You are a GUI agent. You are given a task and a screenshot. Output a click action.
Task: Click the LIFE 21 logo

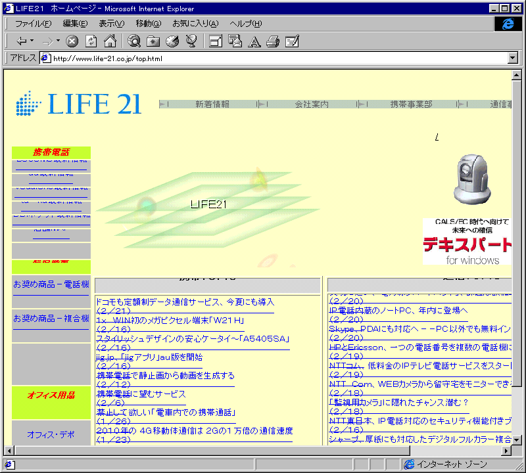click(x=78, y=104)
